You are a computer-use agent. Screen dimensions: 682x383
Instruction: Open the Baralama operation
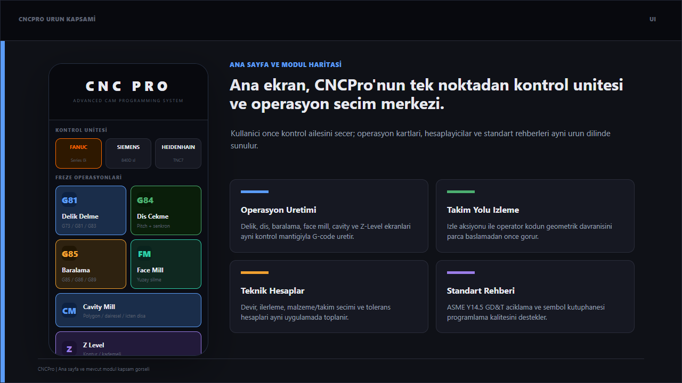pos(91,264)
